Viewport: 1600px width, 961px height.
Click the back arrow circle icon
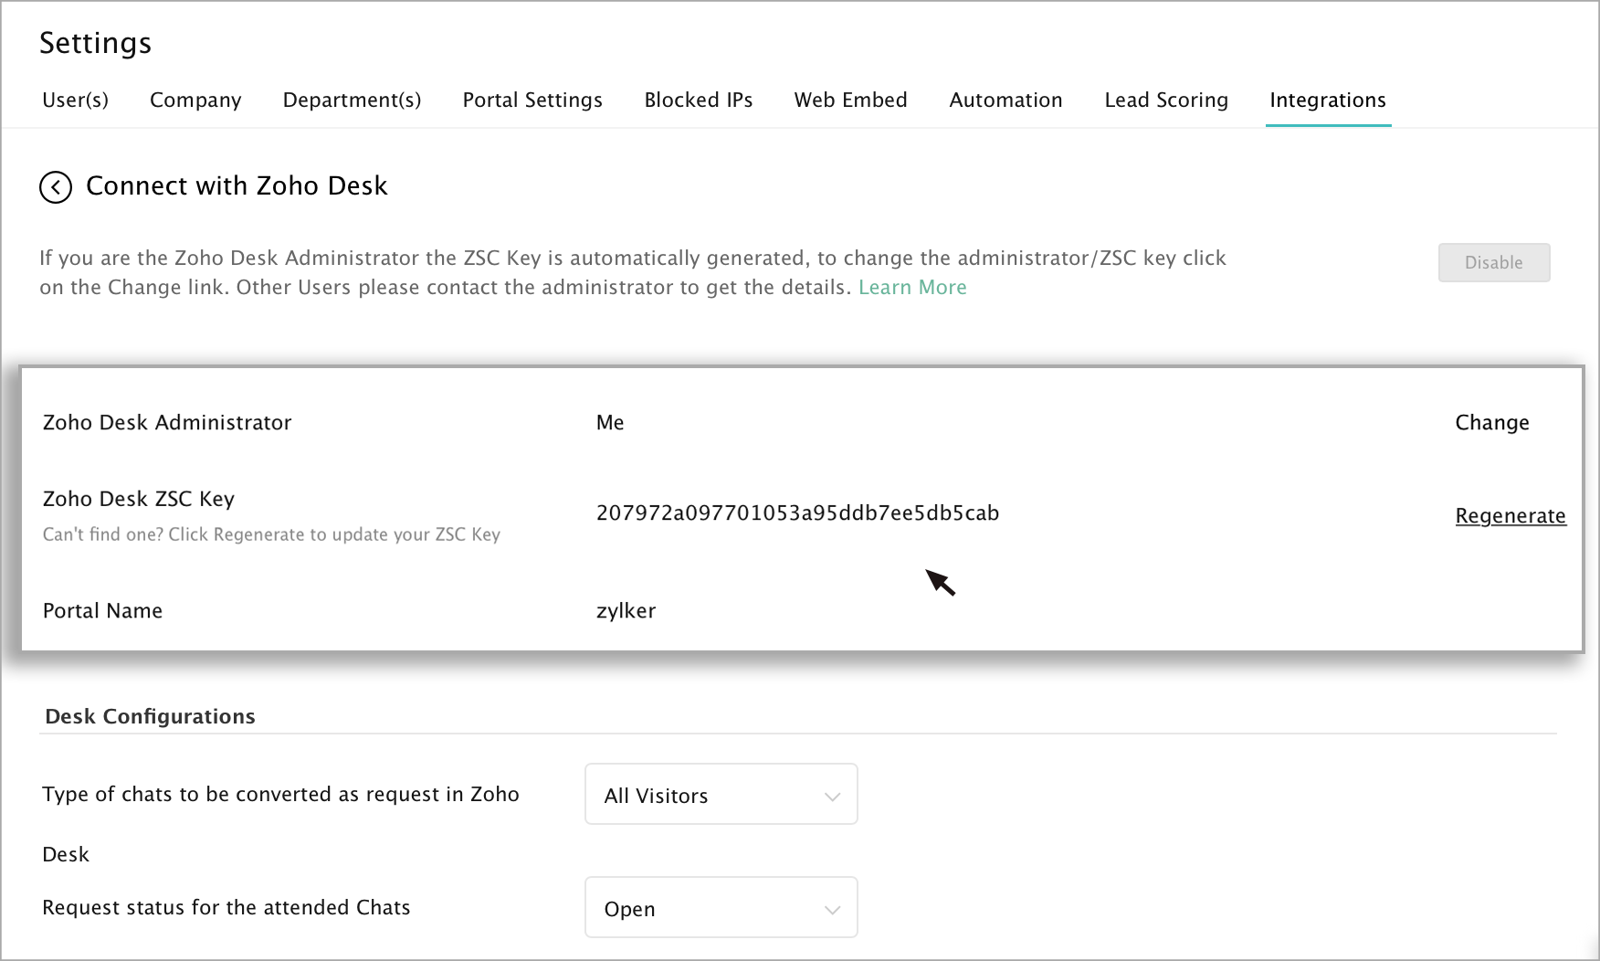click(x=56, y=187)
